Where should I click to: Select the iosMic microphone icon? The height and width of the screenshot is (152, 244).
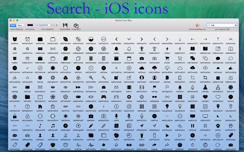(x=116, y=116)
